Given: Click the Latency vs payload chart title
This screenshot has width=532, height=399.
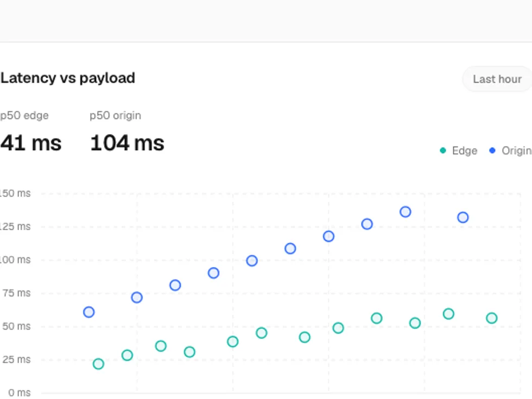Looking at the screenshot, I should coord(68,78).
